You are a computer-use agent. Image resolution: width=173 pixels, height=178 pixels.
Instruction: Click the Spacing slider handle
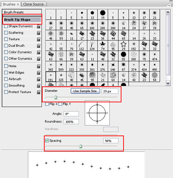pos(81,146)
